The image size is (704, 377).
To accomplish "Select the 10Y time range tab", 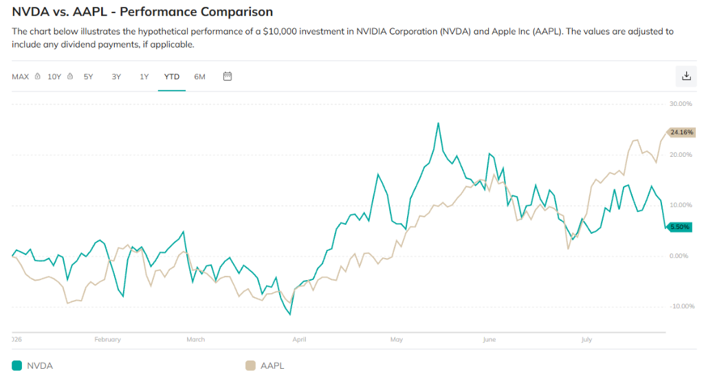I will (x=54, y=77).
